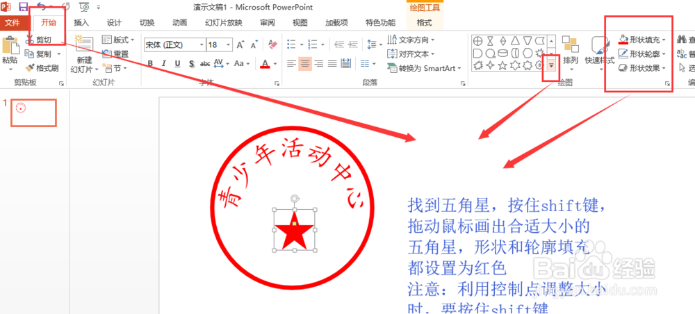Open the Font group dialog launcher
This screenshot has width=695, height=314.
pyautogui.click(x=277, y=83)
